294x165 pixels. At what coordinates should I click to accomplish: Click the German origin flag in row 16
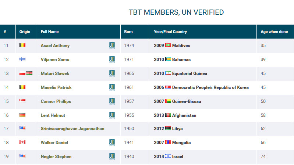coord(22,115)
